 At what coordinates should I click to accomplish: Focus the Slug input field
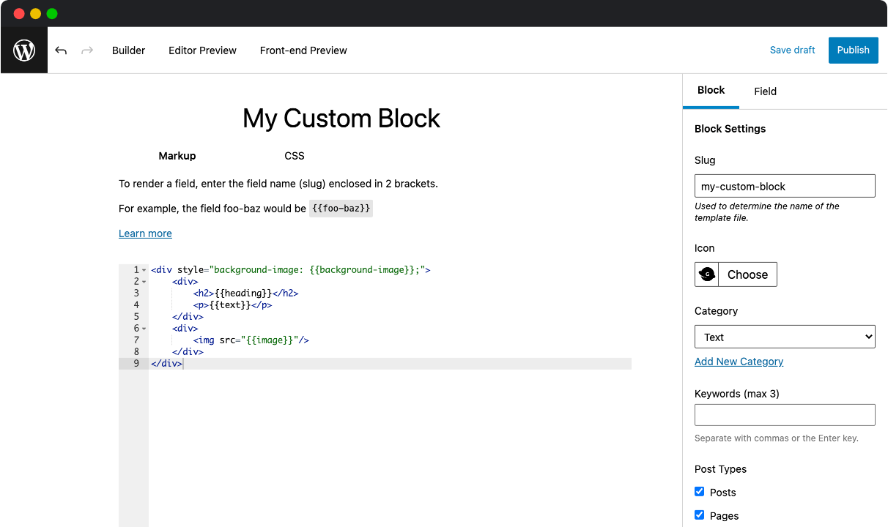coord(785,186)
